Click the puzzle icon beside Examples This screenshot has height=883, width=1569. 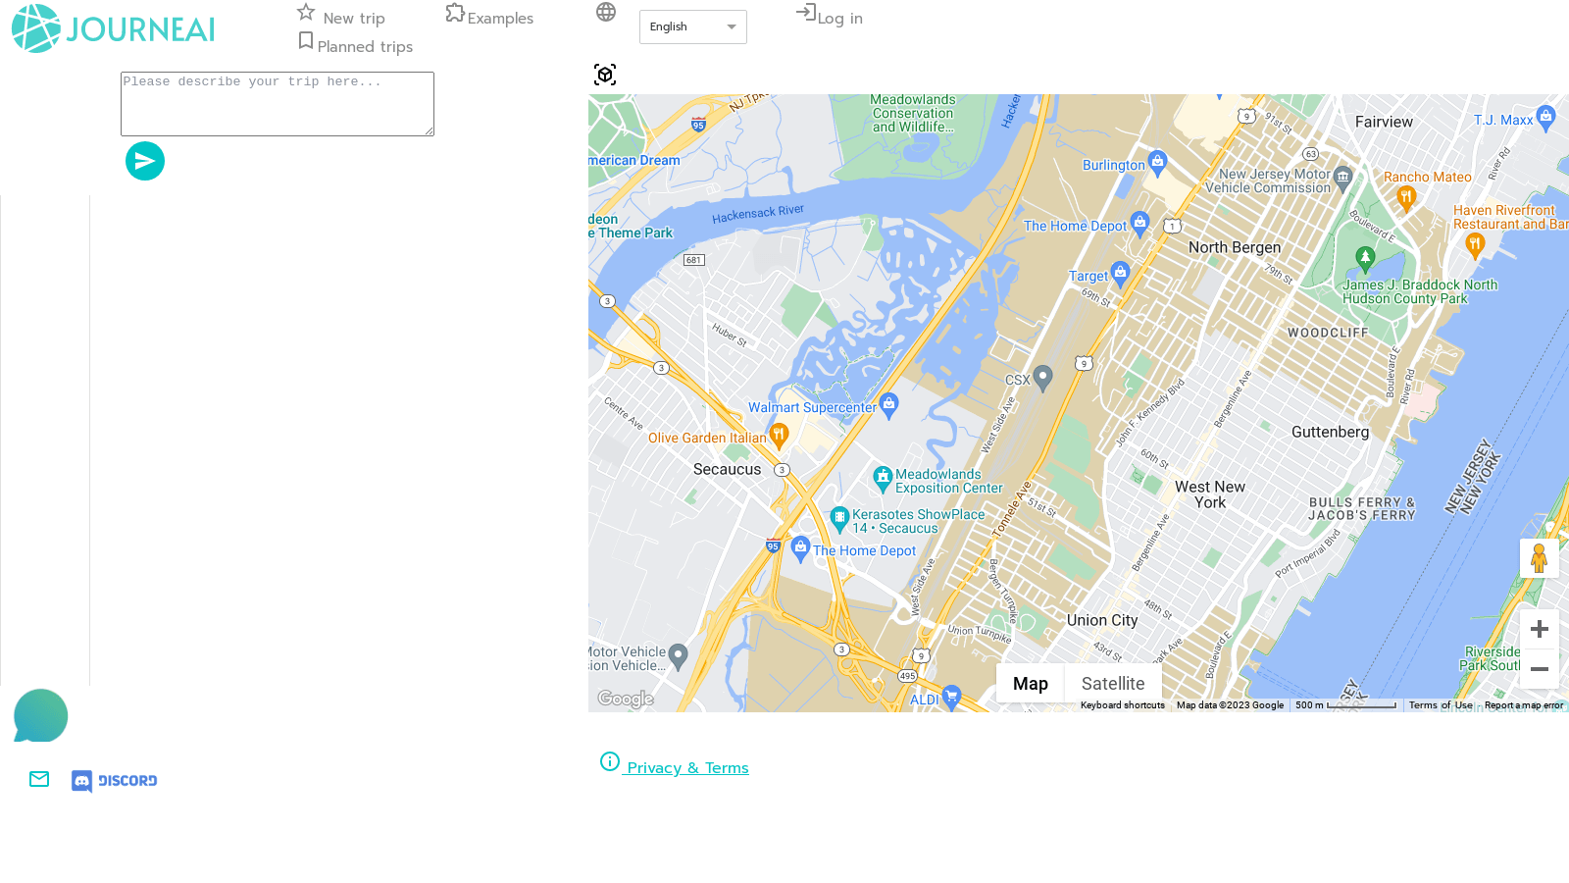click(455, 13)
